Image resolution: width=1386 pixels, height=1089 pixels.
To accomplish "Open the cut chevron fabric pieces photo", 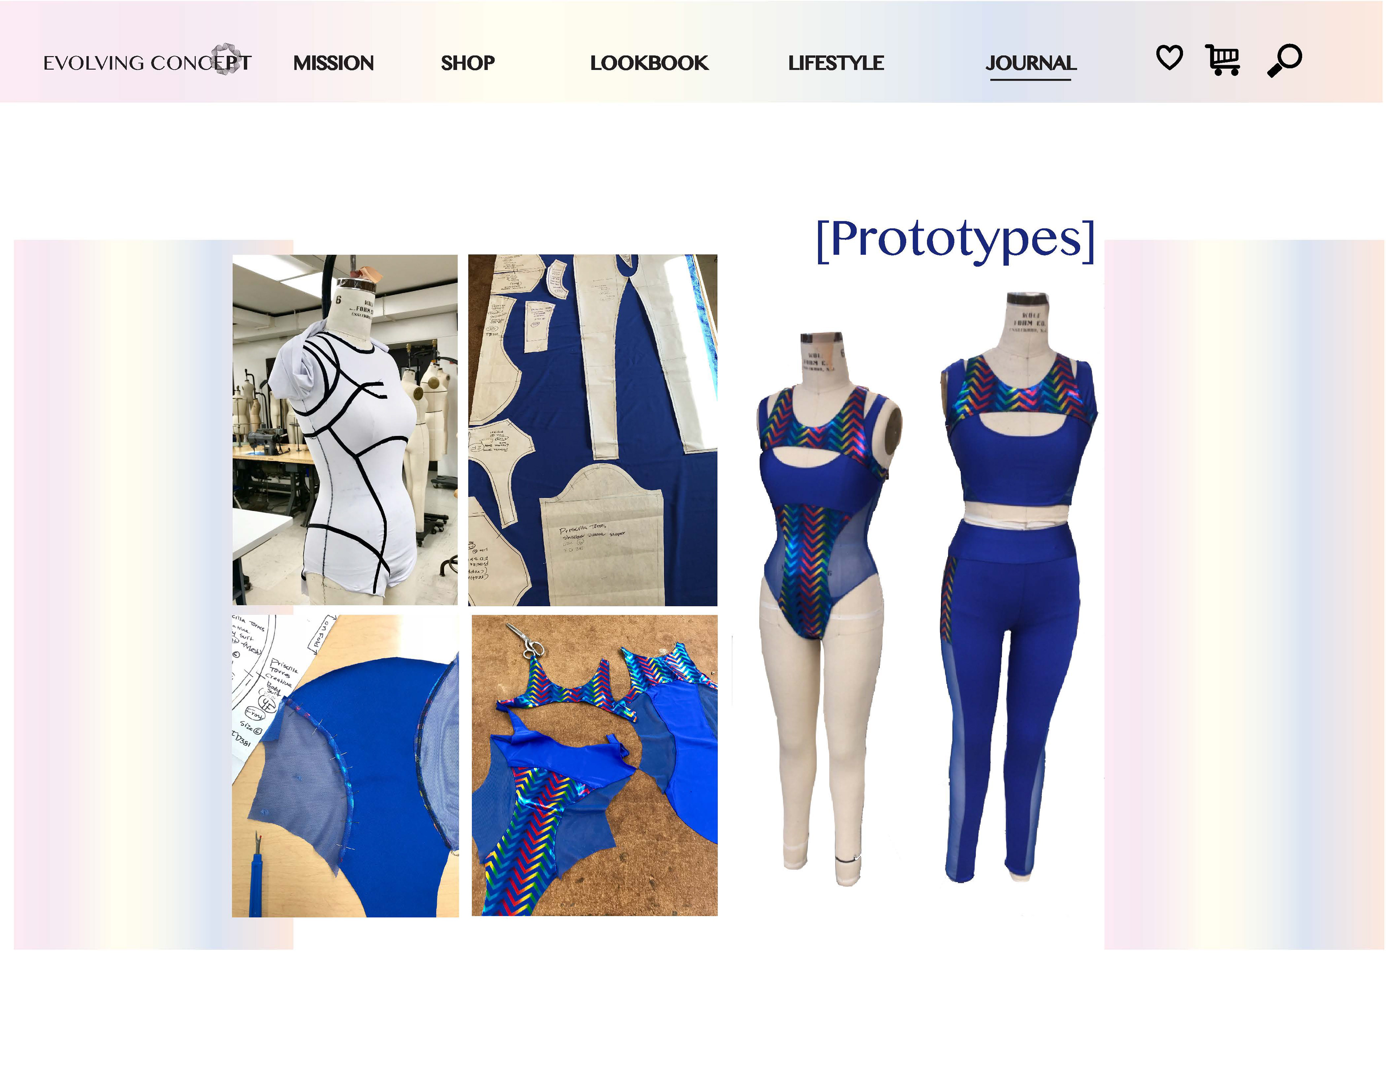I will (x=594, y=765).
